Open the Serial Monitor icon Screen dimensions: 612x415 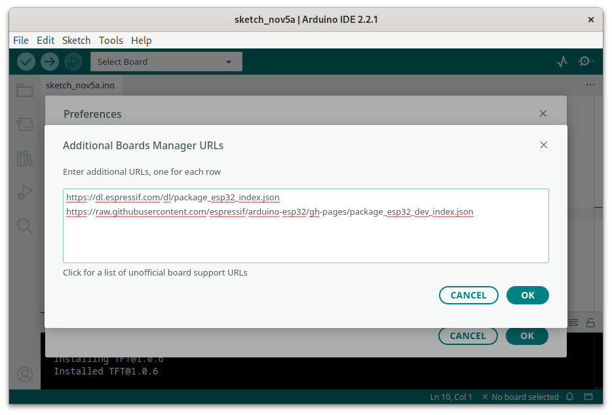585,62
